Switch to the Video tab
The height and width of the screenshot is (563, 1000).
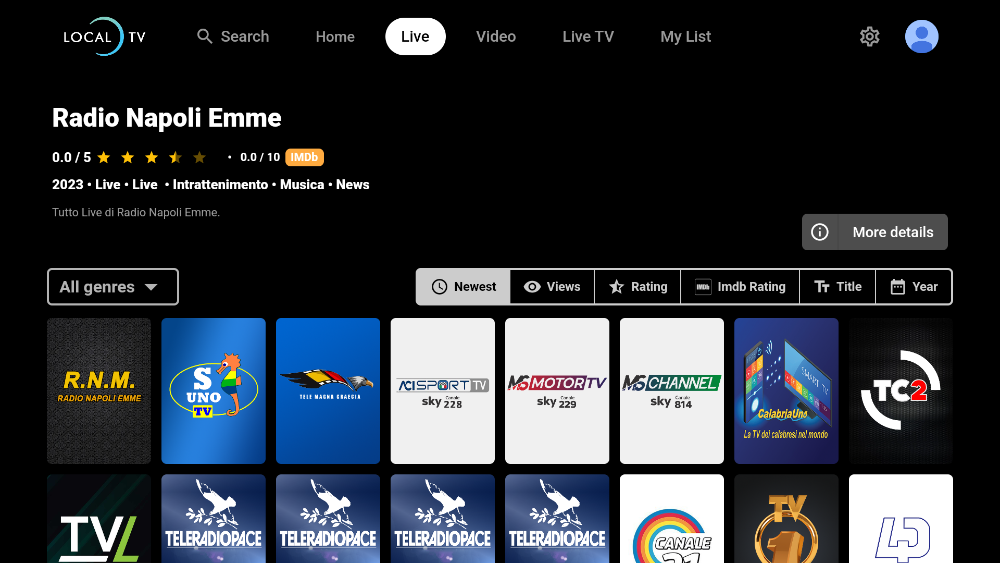point(496,36)
